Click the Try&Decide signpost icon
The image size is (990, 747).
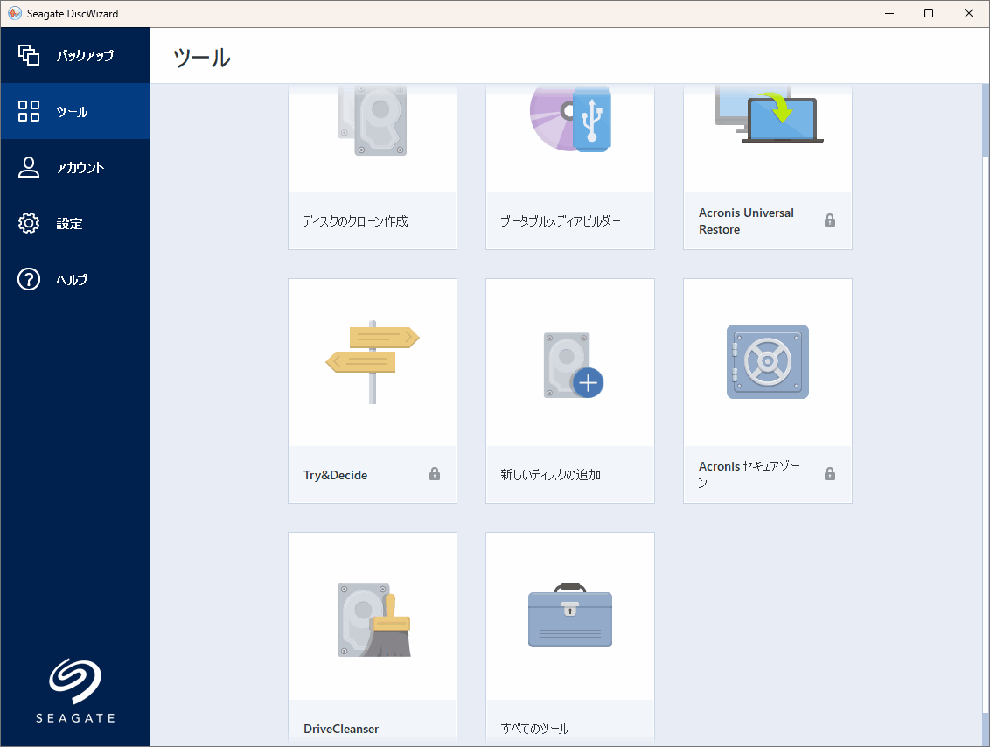(373, 362)
